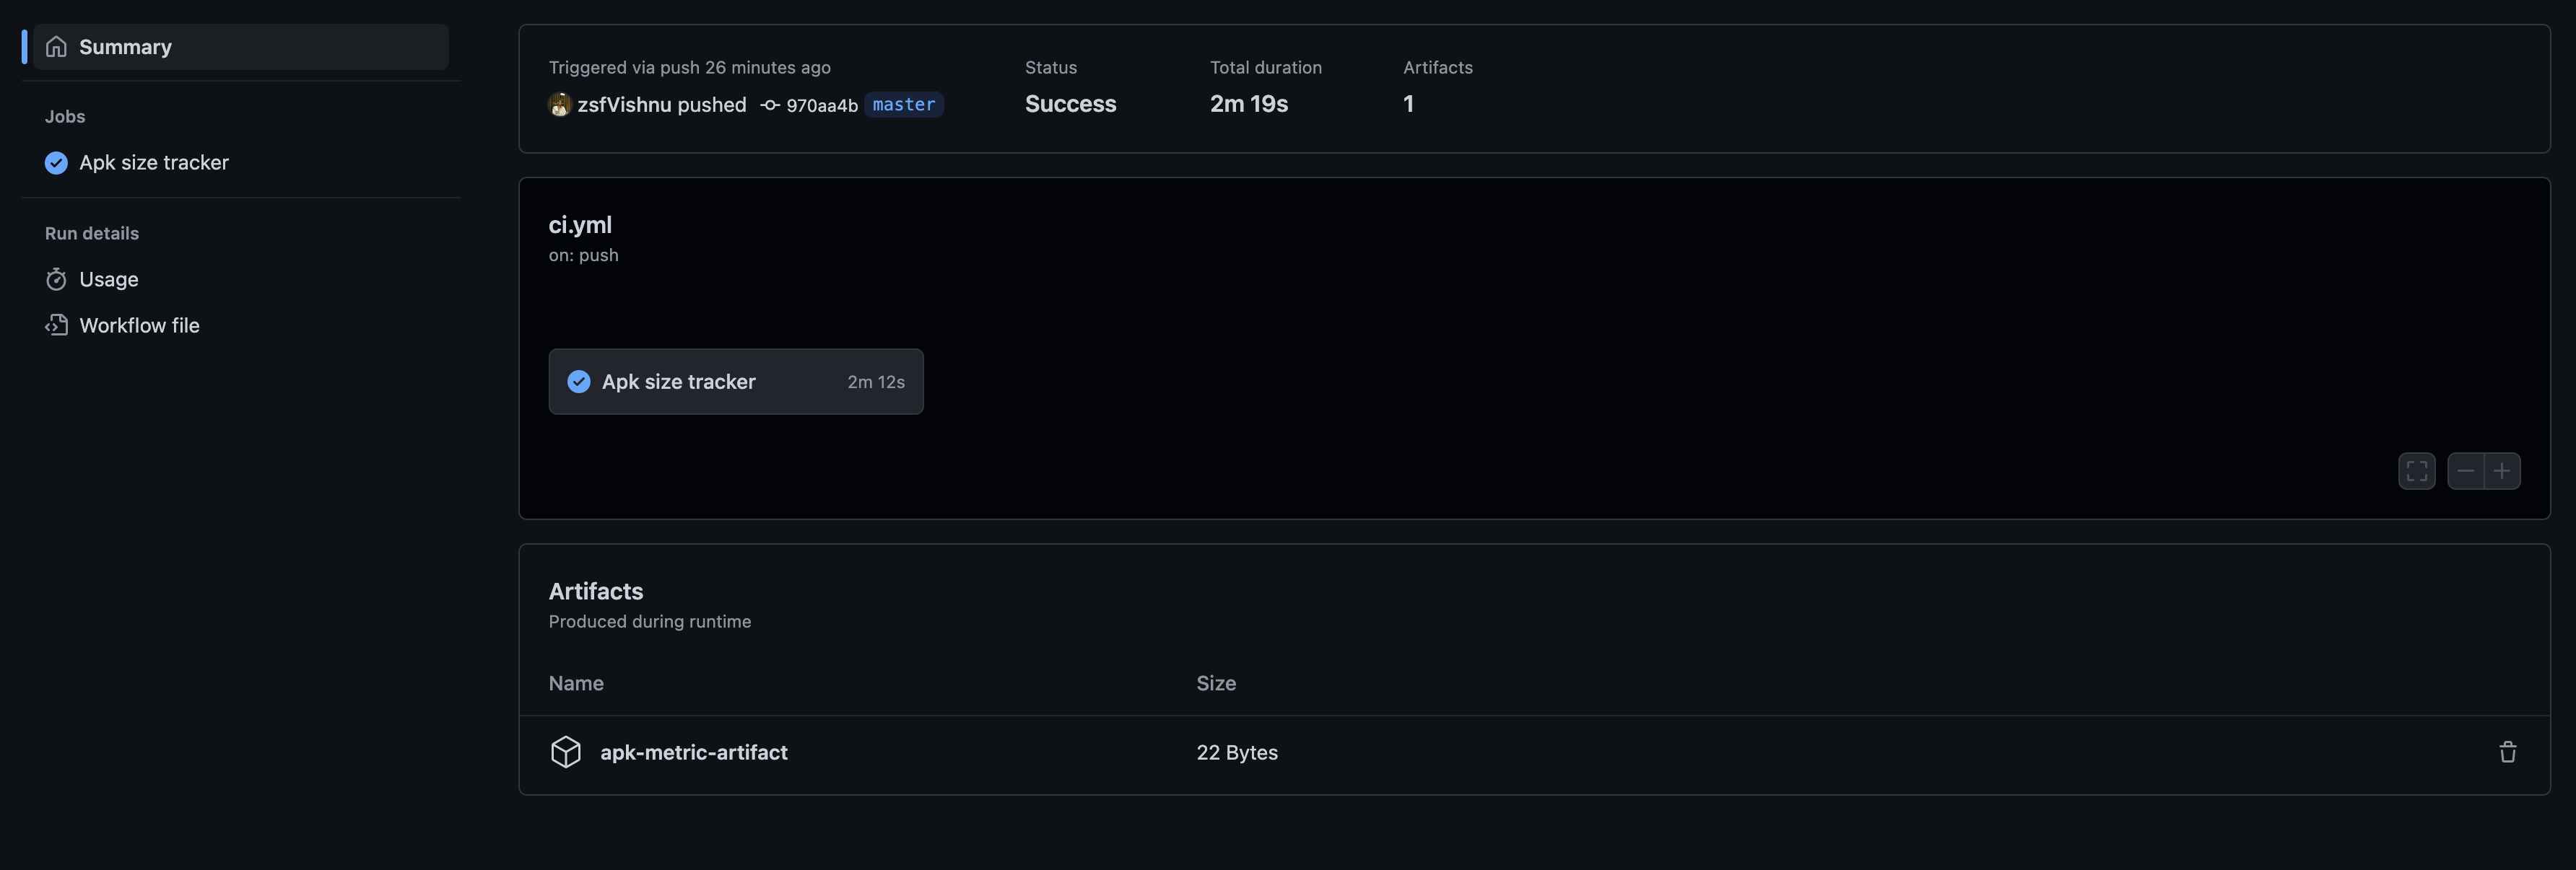
Task: Zoom out the workflow graph with the minus control
Action: [2466, 470]
